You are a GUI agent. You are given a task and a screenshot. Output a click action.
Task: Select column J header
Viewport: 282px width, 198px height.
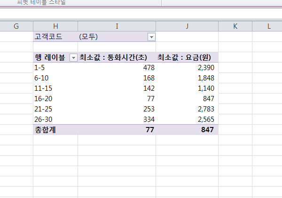pyautogui.click(x=187, y=26)
